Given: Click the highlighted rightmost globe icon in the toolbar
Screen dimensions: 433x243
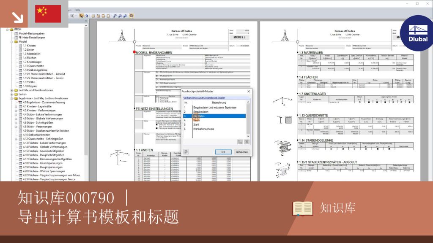Looking at the screenshot, I should coord(132,16).
